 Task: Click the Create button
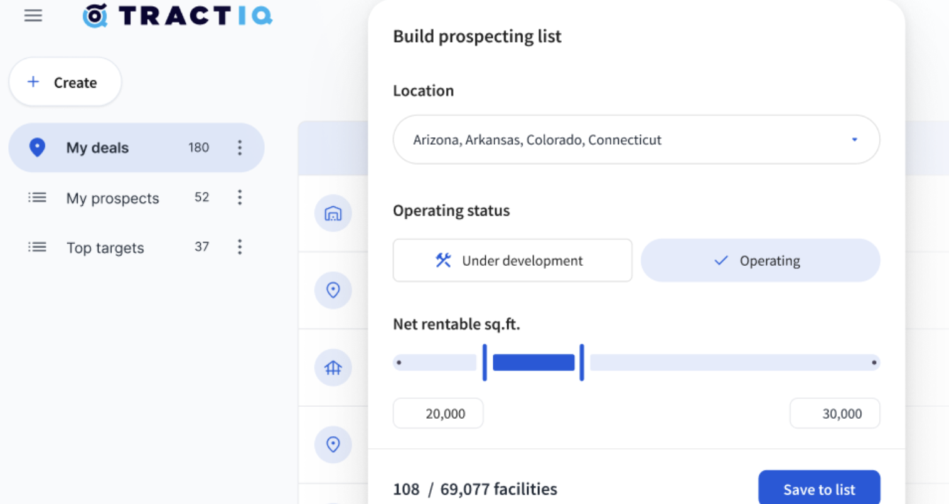tap(65, 82)
